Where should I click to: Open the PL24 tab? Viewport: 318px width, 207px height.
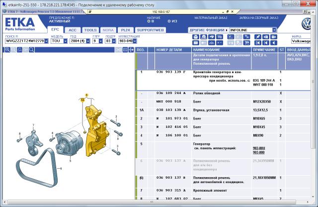click(x=126, y=30)
